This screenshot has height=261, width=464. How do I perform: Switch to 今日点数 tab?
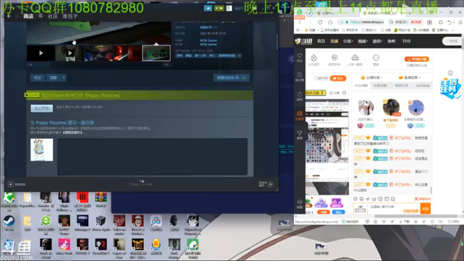361,85
